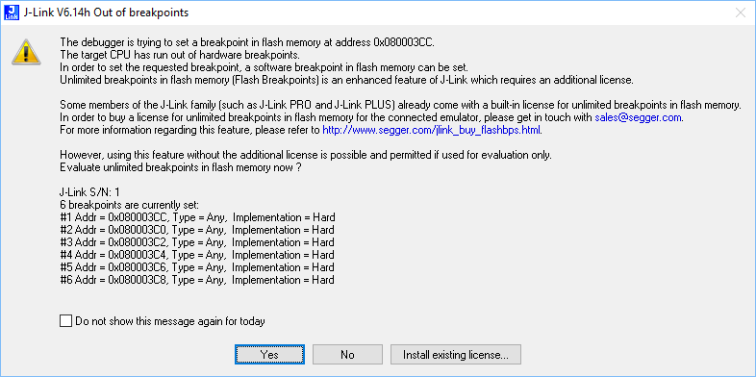Screen dimensions: 756x377
Task: Select breakpoint #3 line at 0x080003C2
Action: pyautogui.click(x=197, y=242)
